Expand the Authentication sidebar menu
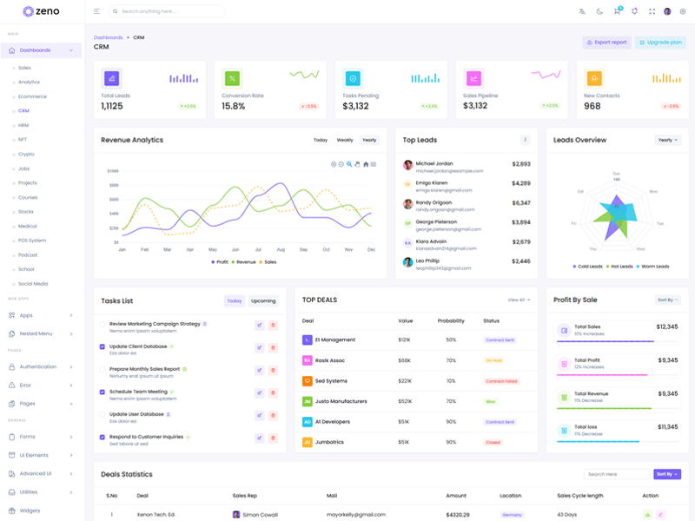Viewport: 695px width, 521px height. click(x=42, y=366)
